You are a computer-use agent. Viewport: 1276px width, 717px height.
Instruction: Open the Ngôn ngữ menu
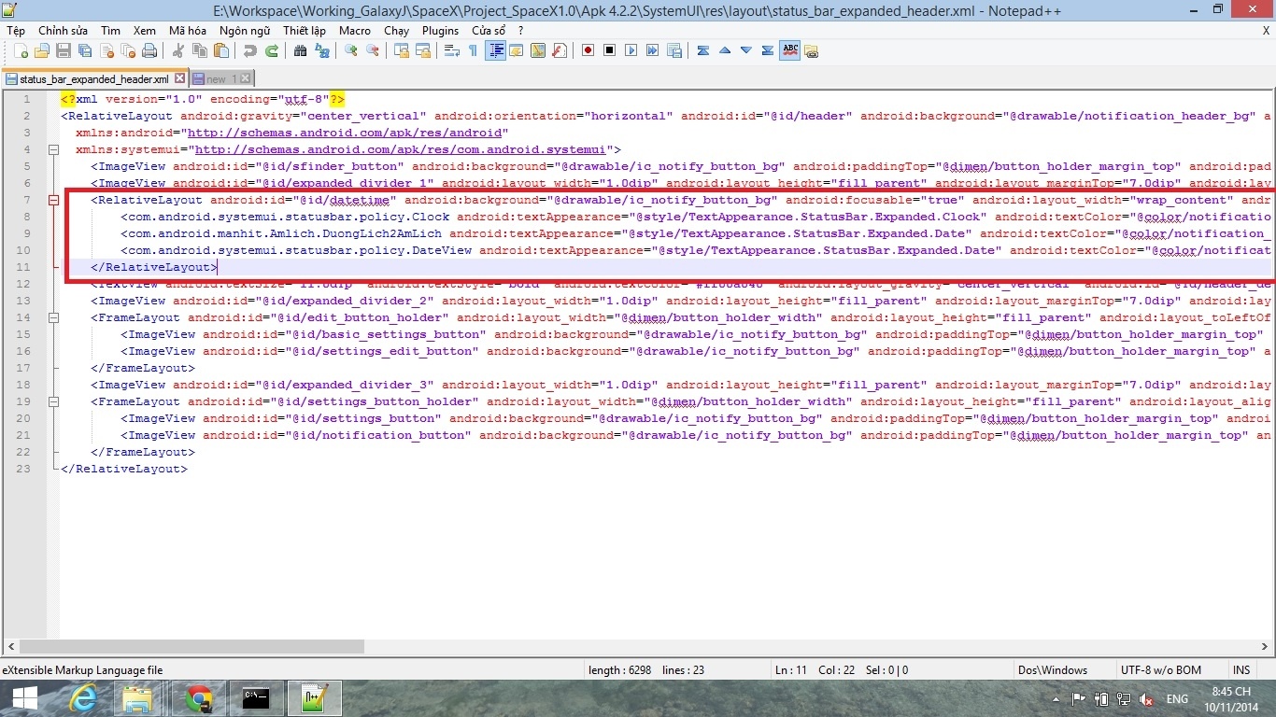(245, 31)
